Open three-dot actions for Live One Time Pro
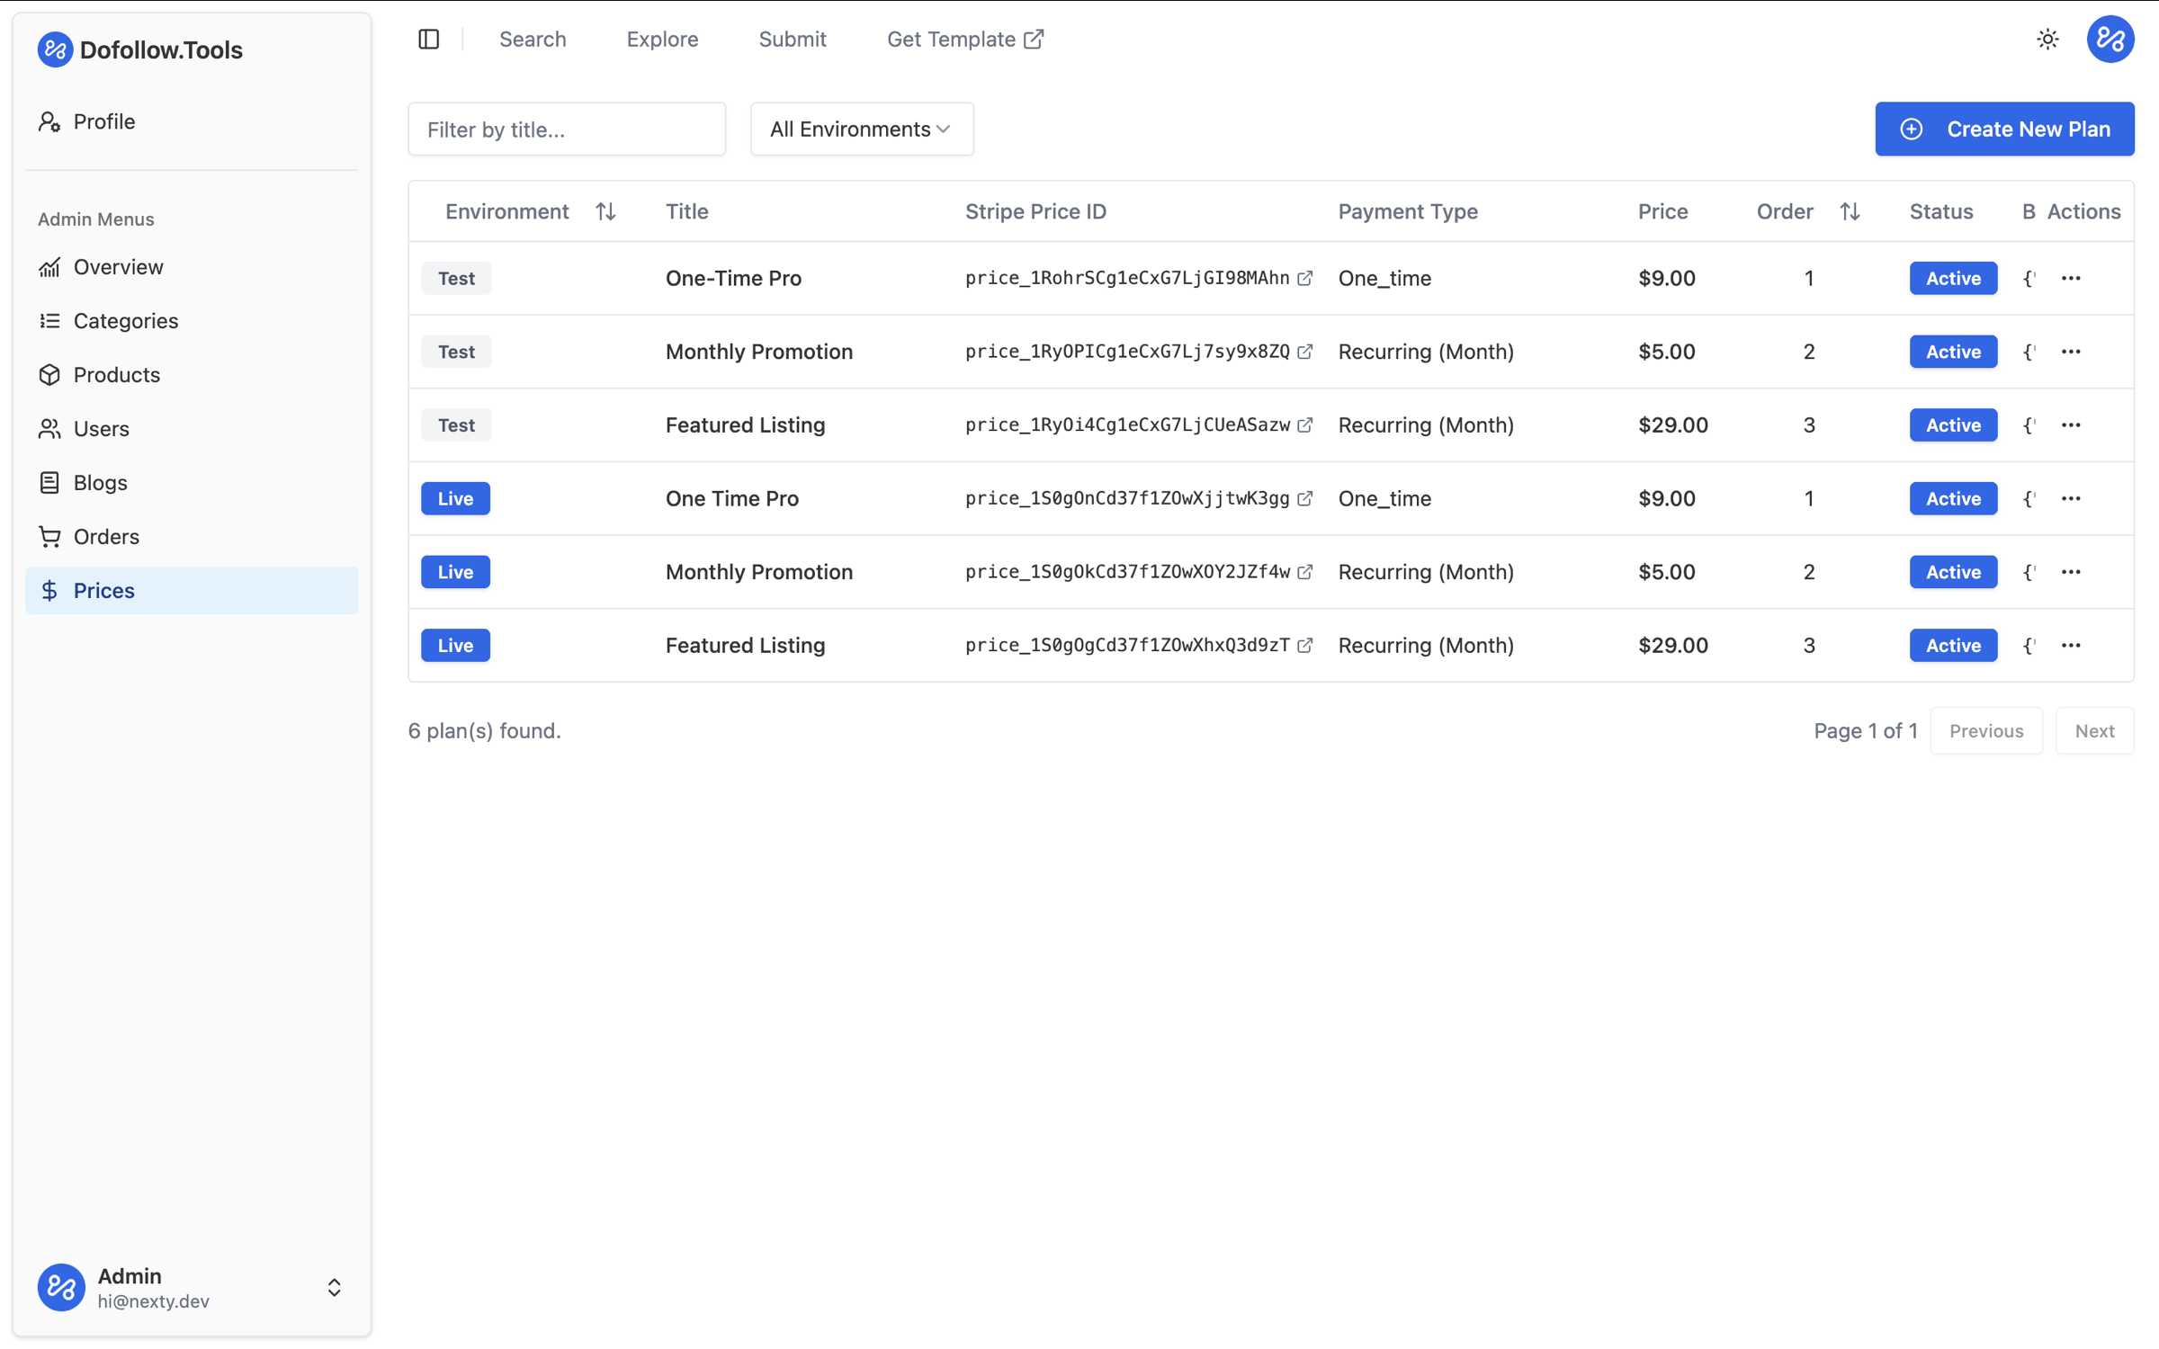The width and height of the screenshot is (2159, 1349). pos(2071,498)
